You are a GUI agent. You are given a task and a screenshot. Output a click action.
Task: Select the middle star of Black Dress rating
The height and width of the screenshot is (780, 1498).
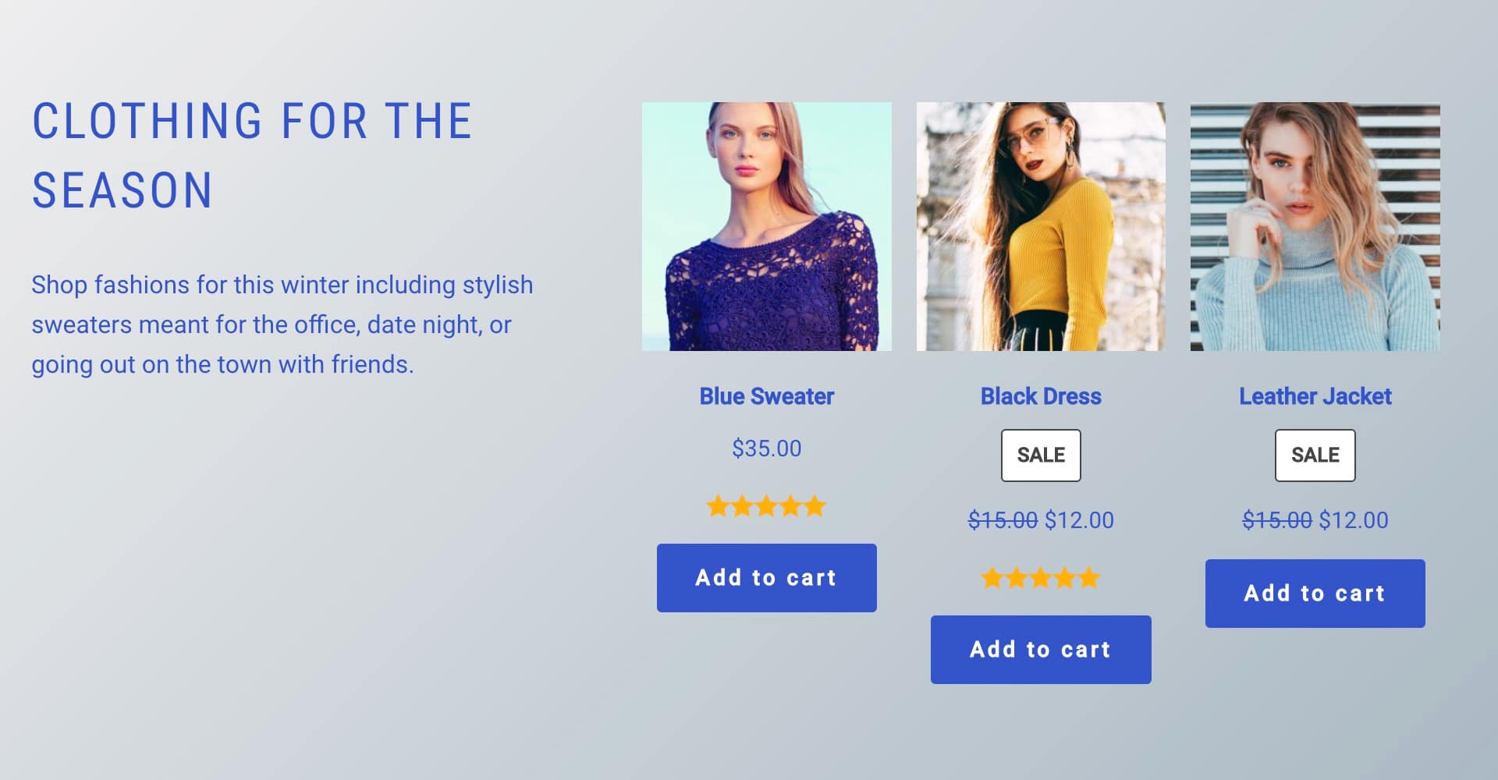click(1040, 578)
